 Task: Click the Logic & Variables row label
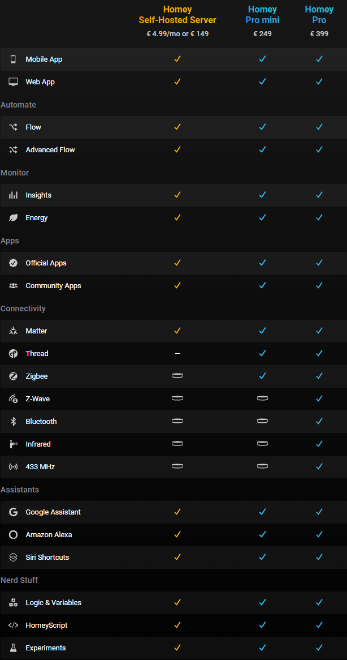tap(53, 603)
